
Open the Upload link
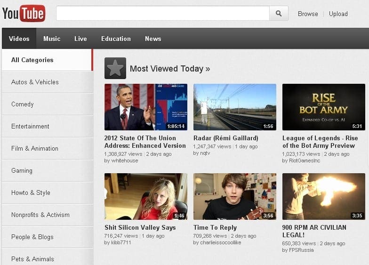(x=338, y=14)
